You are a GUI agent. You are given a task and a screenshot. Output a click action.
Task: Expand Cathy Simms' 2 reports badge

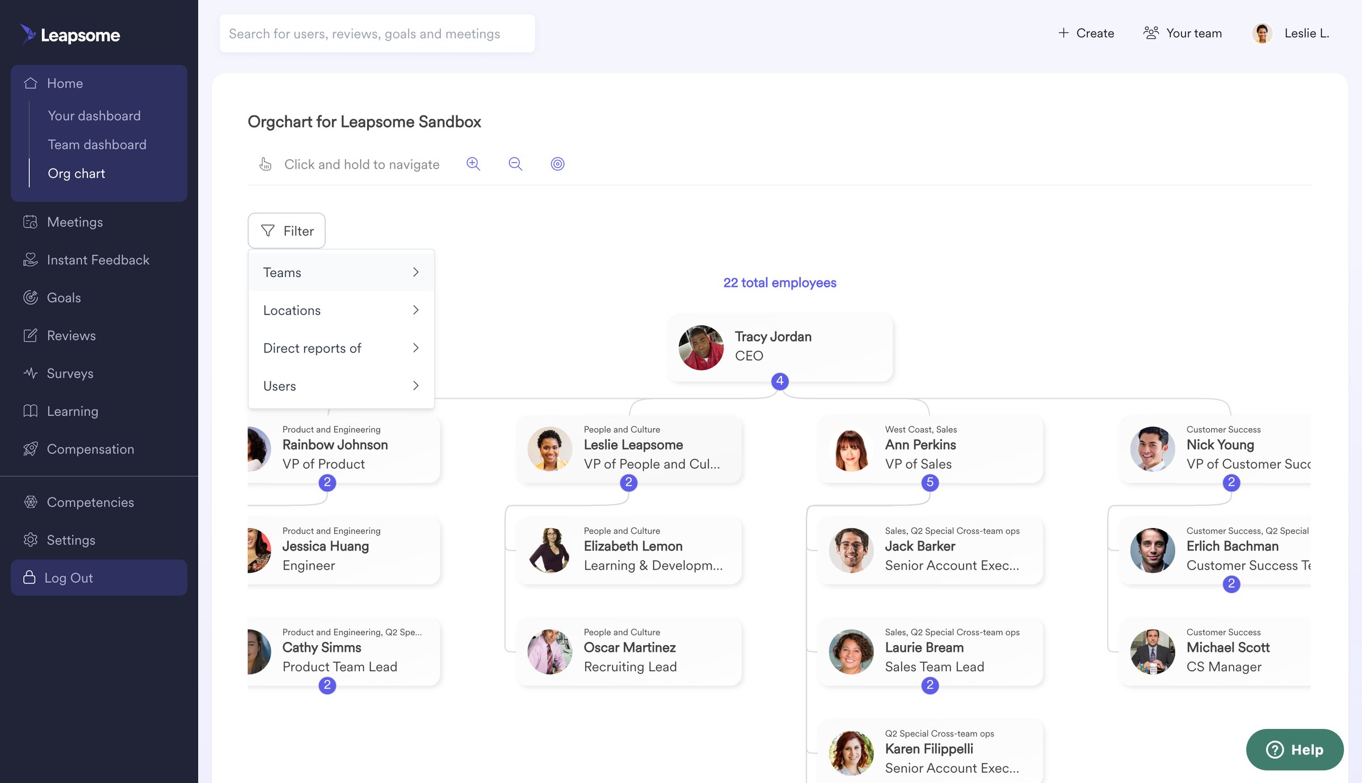pyautogui.click(x=327, y=685)
